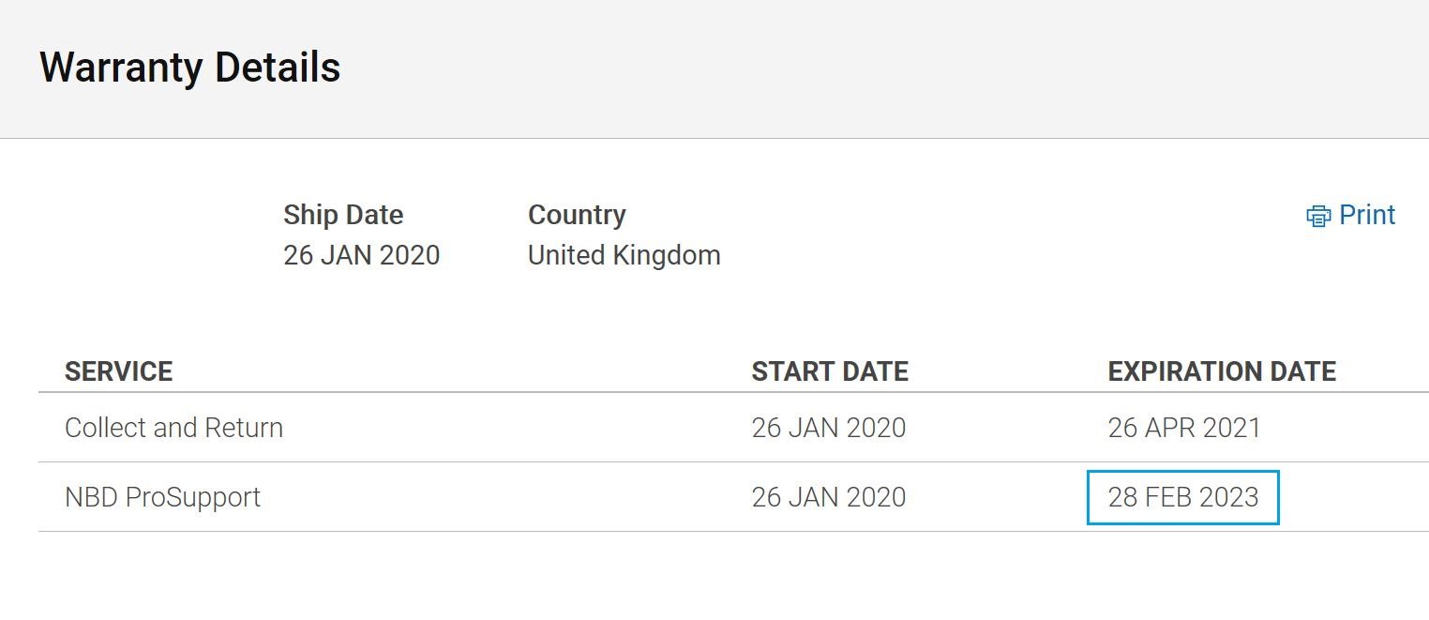Click the year 2023 in highlighted box

click(x=1228, y=497)
